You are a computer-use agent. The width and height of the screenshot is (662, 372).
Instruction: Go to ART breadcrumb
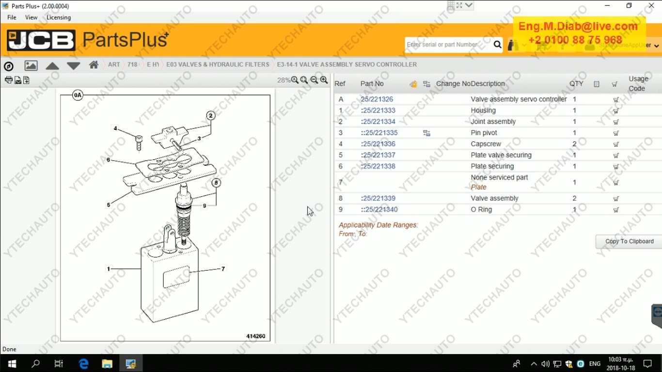[114, 64]
